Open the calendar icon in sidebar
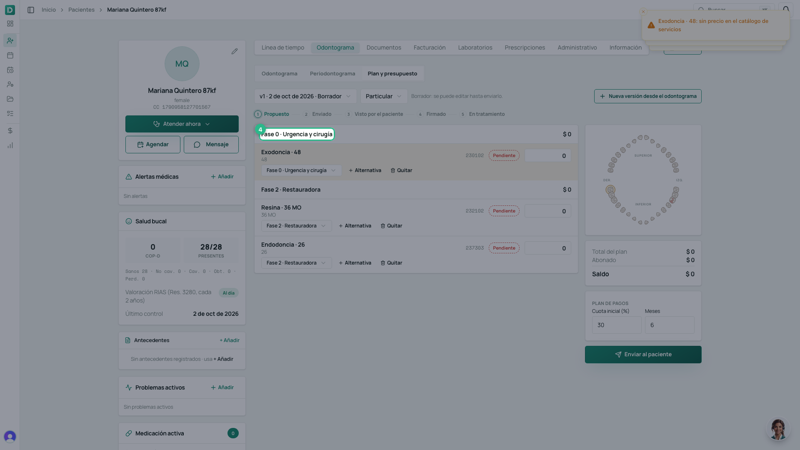The height and width of the screenshot is (450, 800). [x=10, y=55]
